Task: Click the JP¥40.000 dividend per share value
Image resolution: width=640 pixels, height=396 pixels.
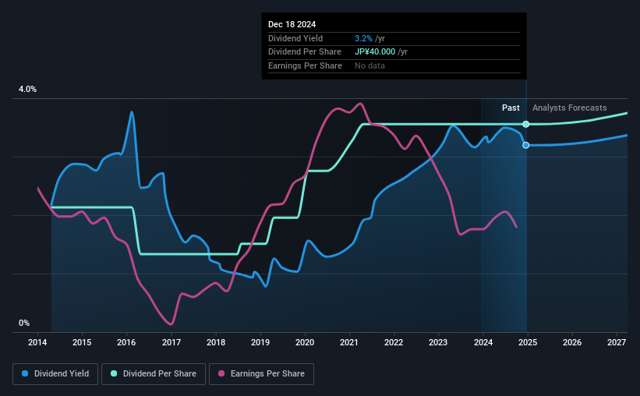Action: 375,52
